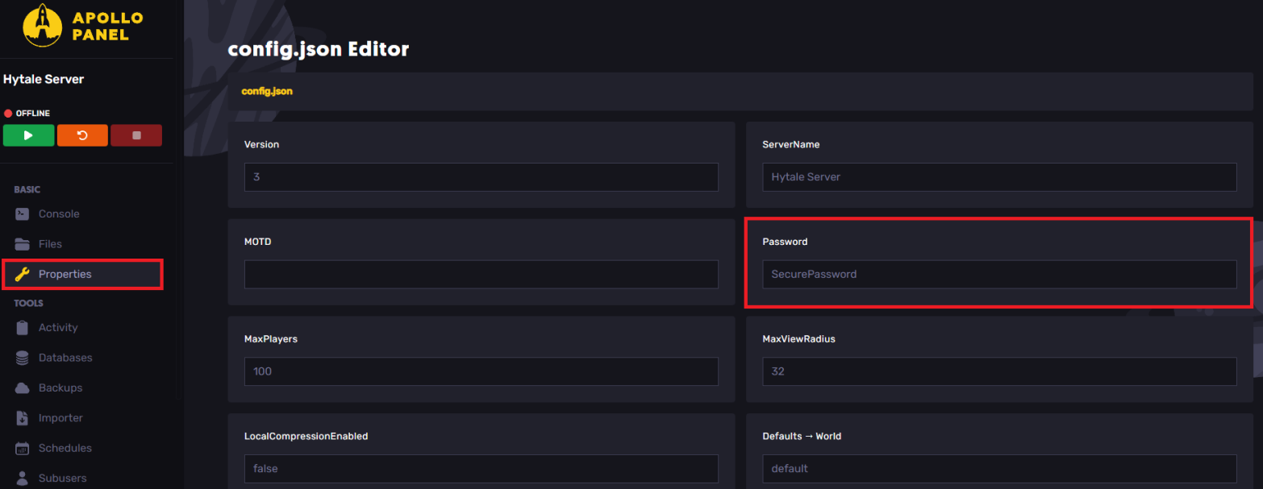Open the Activity clipboard icon
This screenshot has width=1263, height=489.
23,328
